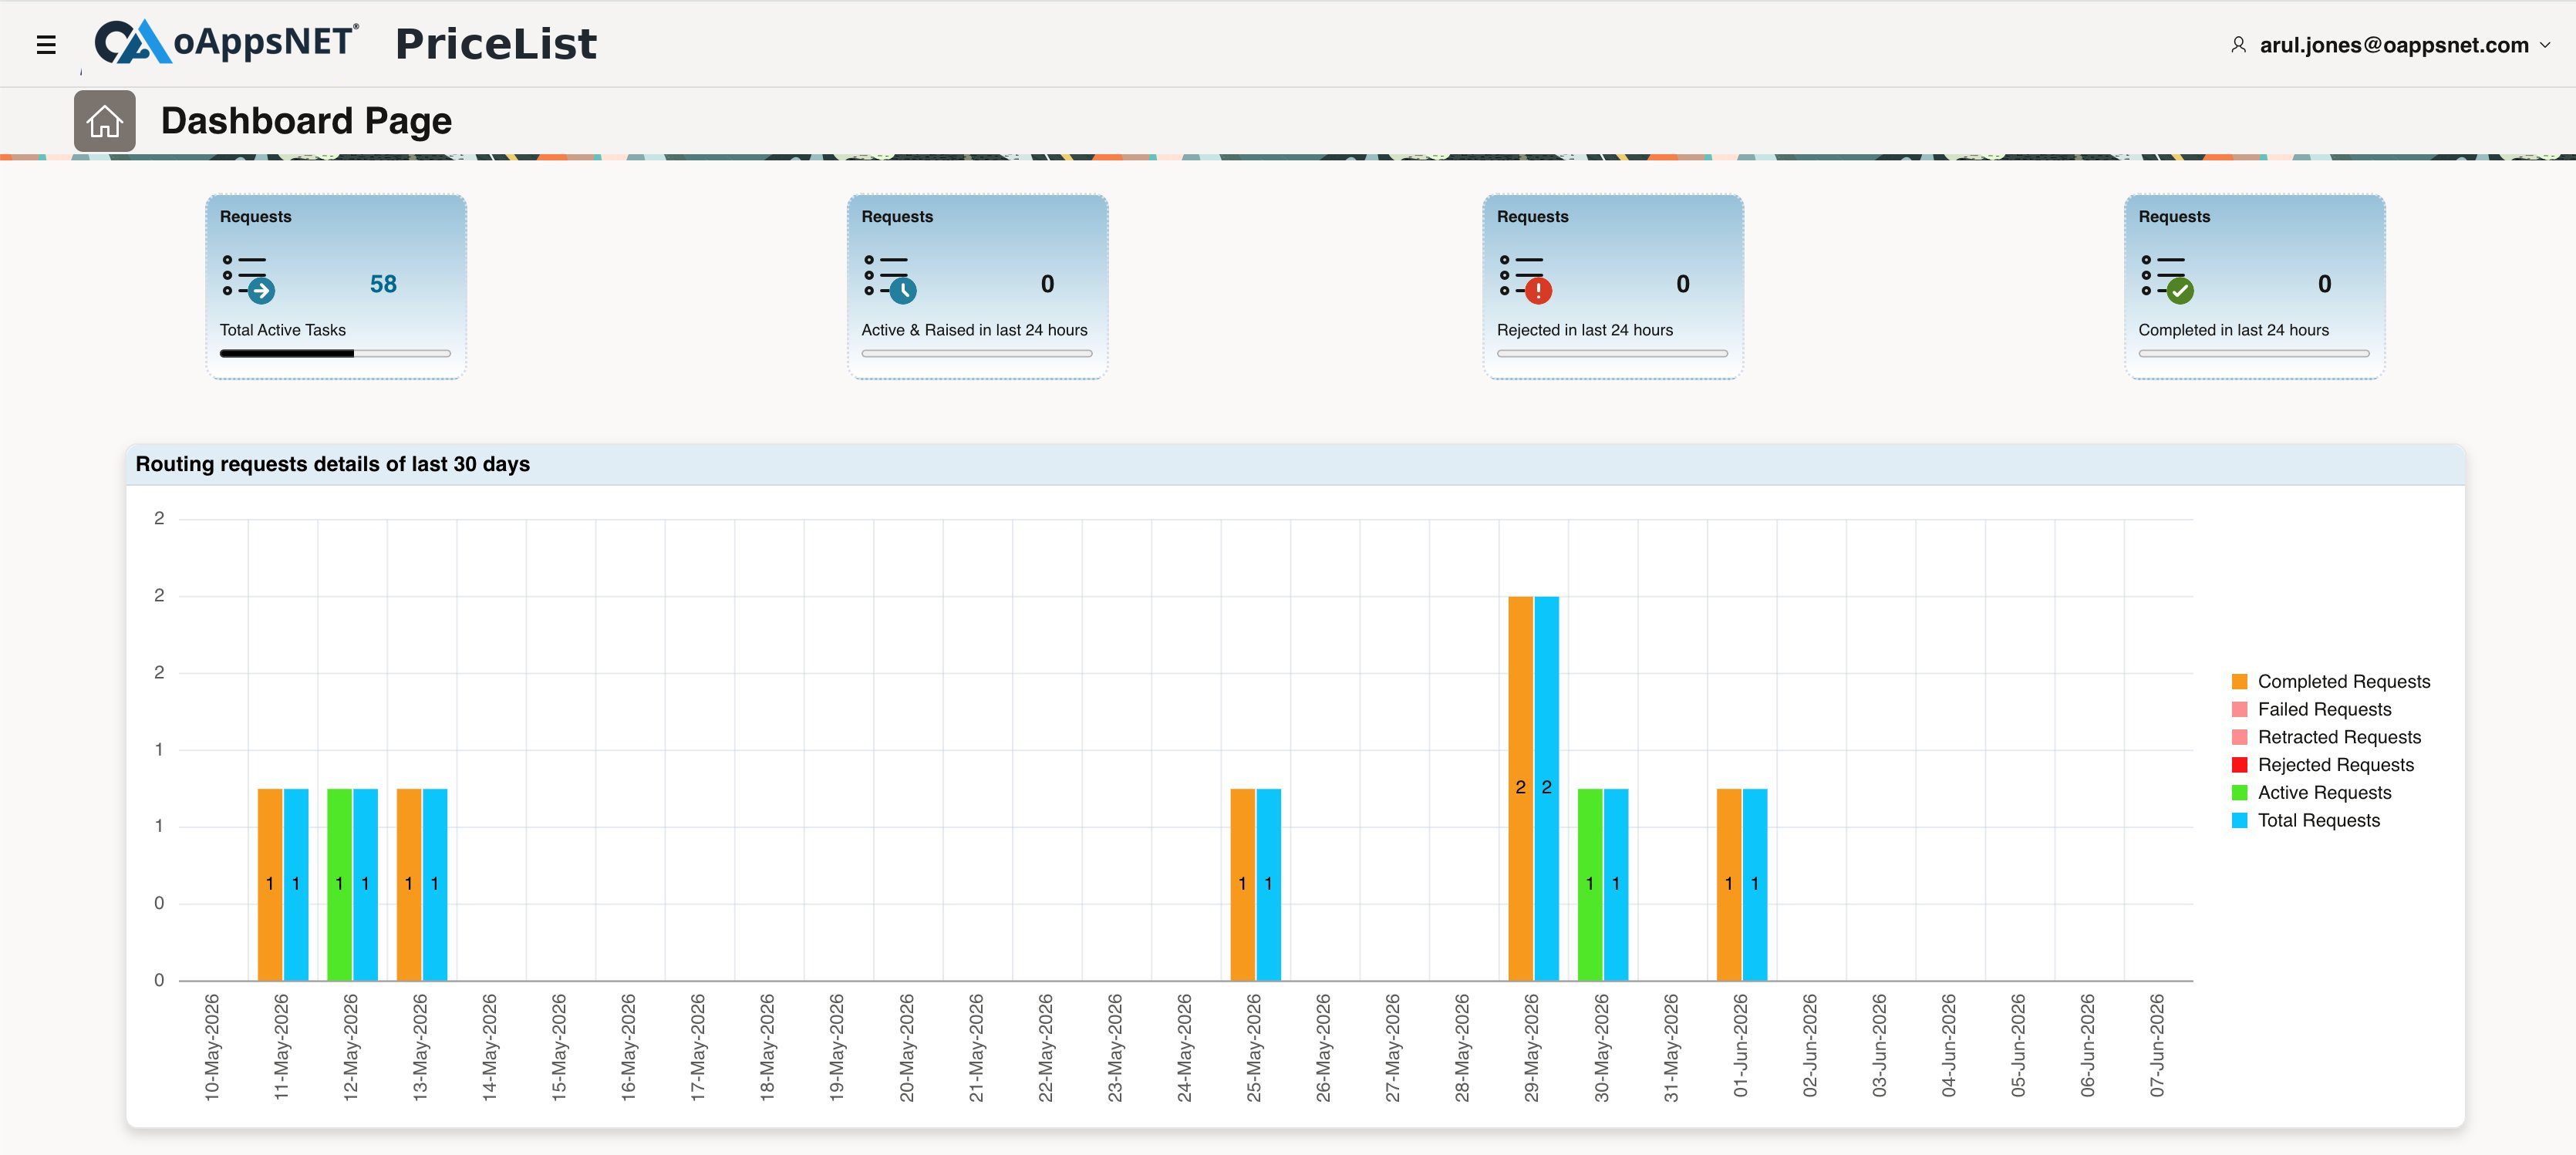The image size is (2576, 1155).
Task: Click the Failed Requests legend label
Action: [2324, 710]
